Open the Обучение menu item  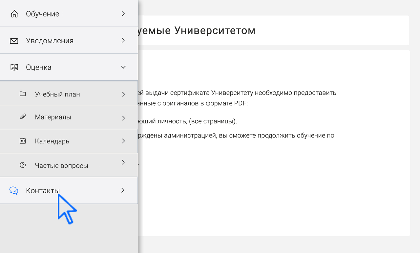[x=69, y=13]
